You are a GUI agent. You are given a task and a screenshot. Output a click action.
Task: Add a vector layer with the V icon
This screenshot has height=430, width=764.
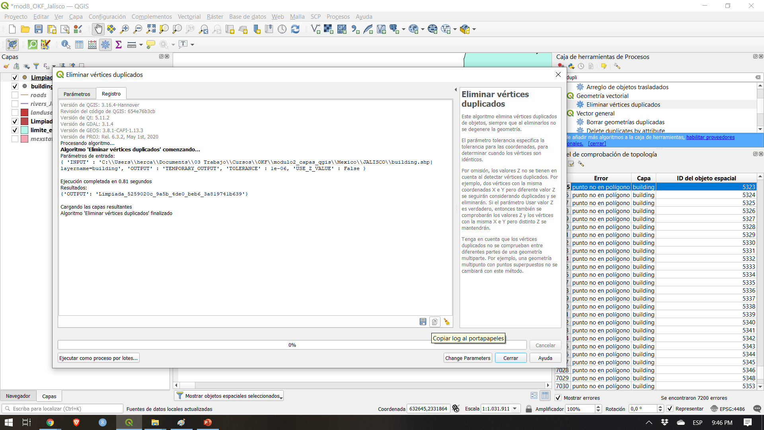(x=315, y=29)
